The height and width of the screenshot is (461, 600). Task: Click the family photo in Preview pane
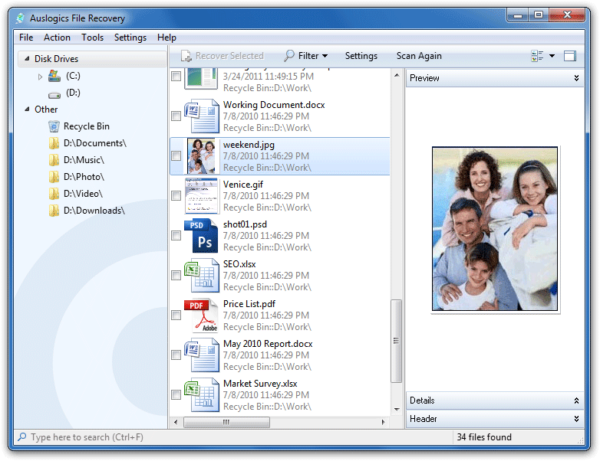(x=495, y=229)
